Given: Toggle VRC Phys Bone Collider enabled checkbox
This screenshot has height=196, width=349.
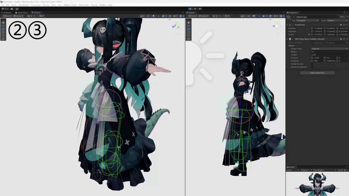Looking at the screenshot, I should coord(293,39).
